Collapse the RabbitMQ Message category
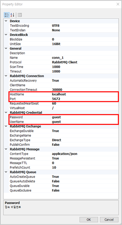 click(6, 149)
